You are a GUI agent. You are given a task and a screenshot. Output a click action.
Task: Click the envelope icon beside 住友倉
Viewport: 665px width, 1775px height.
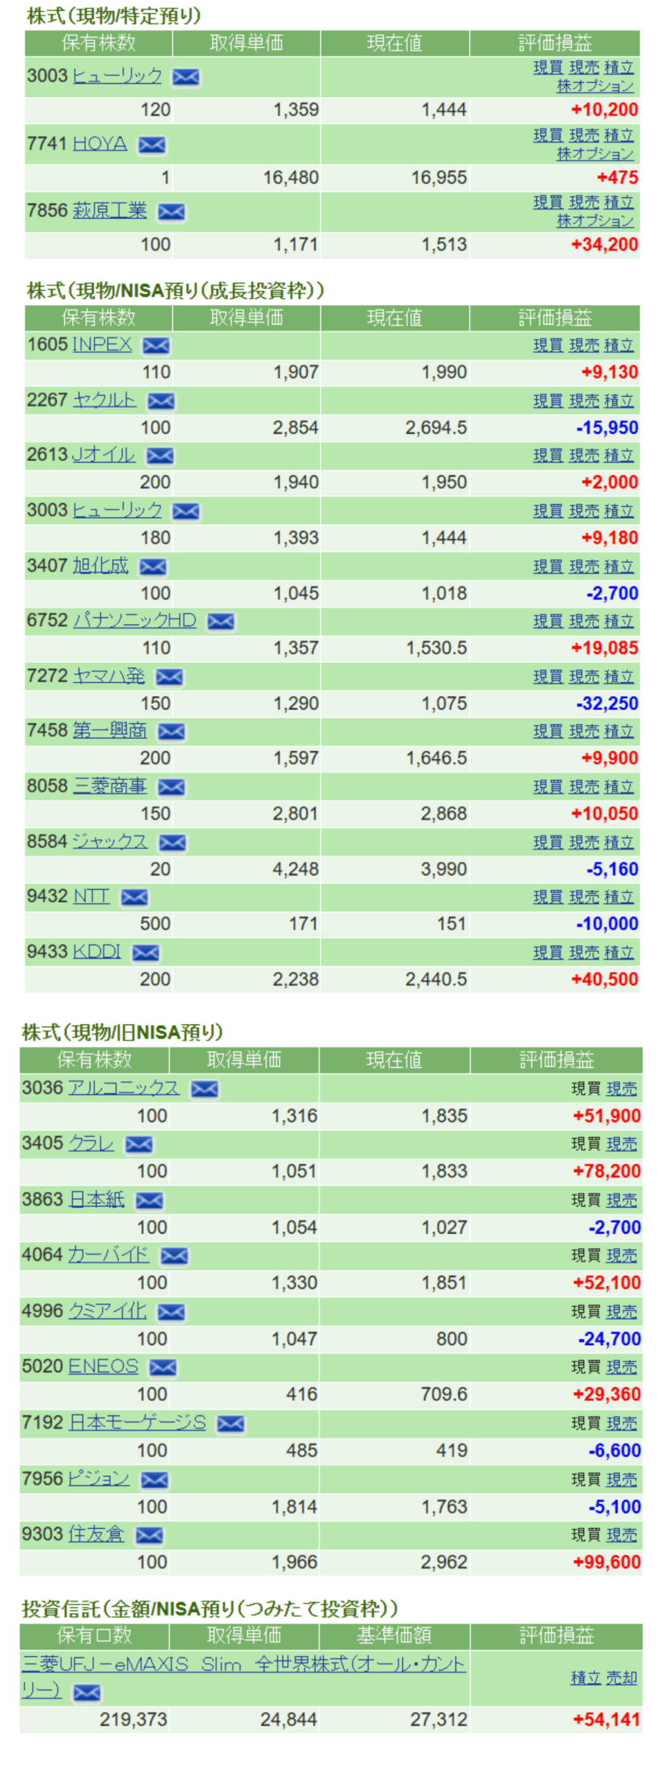150,1536
